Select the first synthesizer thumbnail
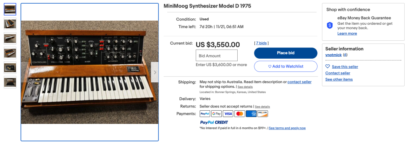409x147 pixels. click(x=10, y=9)
